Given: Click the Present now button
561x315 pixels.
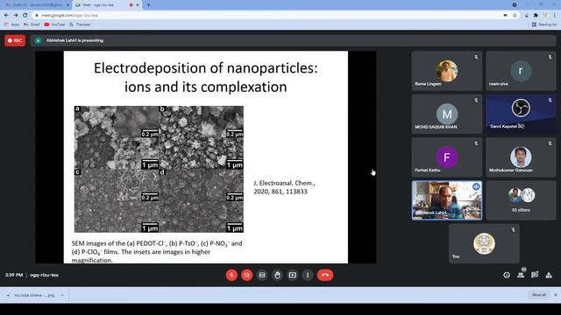Looking at the screenshot, I should pyautogui.click(x=292, y=275).
